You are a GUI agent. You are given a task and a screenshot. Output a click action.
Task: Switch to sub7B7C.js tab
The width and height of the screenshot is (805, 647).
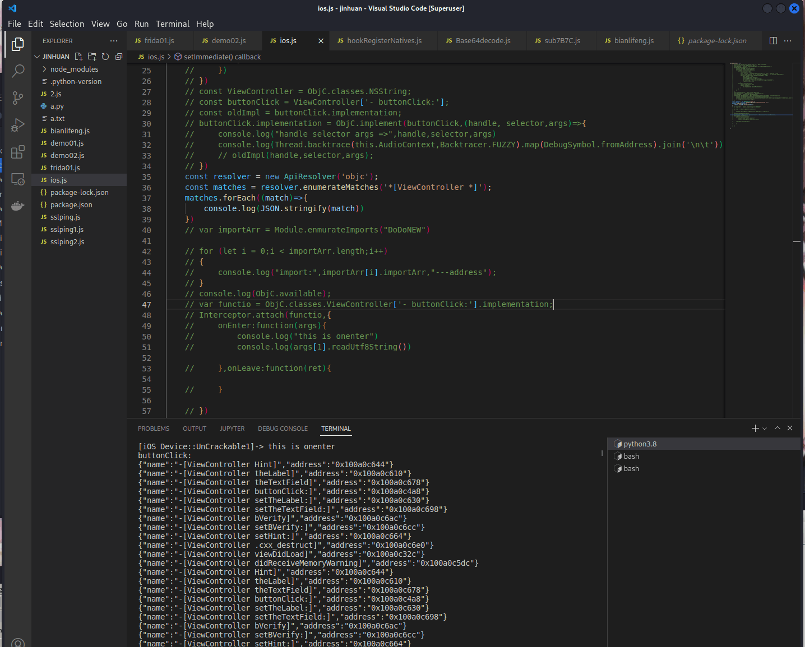click(562, 41)
